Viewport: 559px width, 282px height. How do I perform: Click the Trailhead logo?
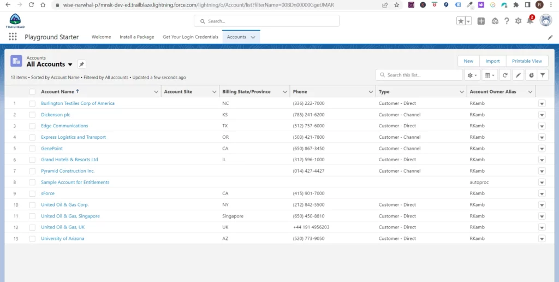[x=15, y=21]
